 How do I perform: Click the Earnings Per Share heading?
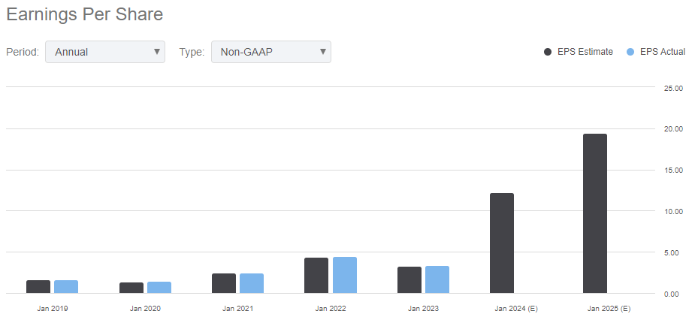click(x=85, y=14)
